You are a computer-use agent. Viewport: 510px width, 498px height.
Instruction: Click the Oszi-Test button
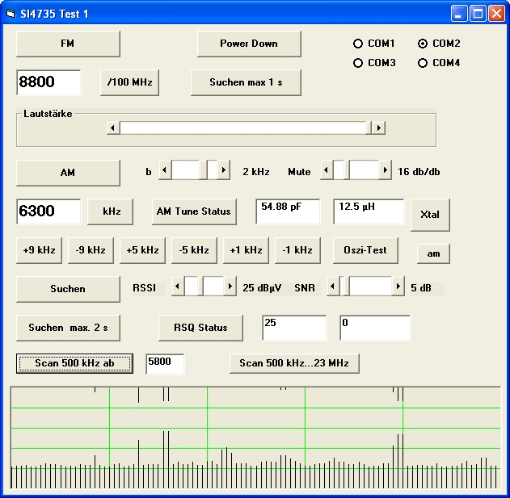click(365, 250)
